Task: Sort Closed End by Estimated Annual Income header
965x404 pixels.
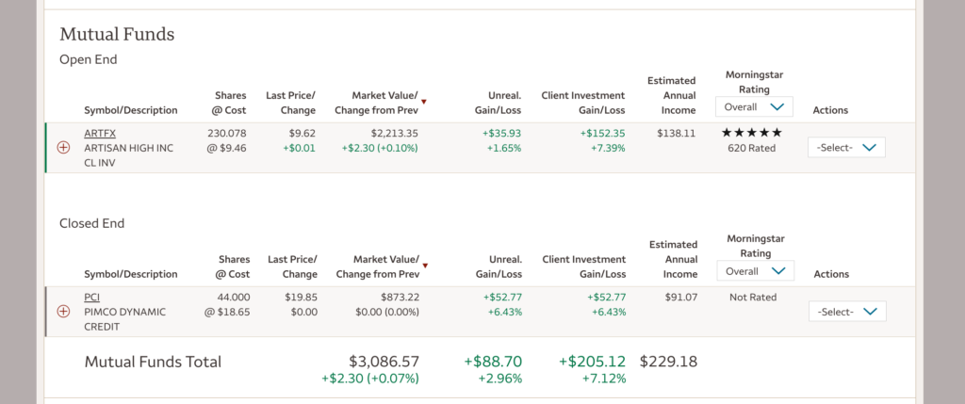Action: click(x=673, y=259)
